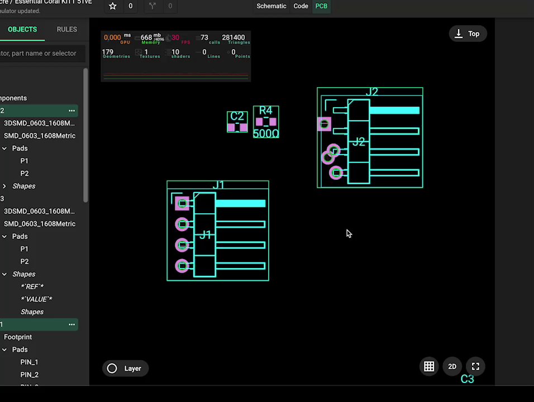Toggle the grid display icon
The image size is (534, 402).
pyautogui.click(x=429, y=367)
